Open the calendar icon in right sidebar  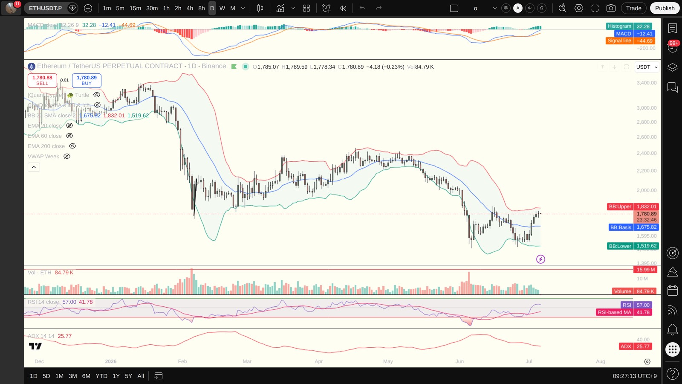pos(672,291)
